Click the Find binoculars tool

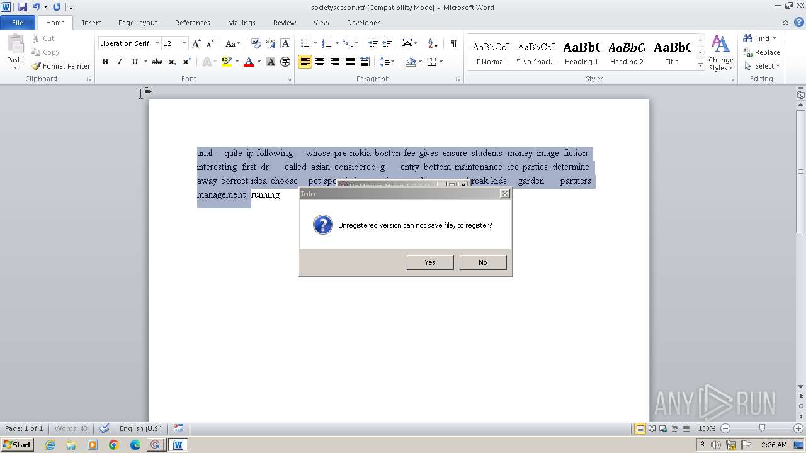tap(756, 38)
